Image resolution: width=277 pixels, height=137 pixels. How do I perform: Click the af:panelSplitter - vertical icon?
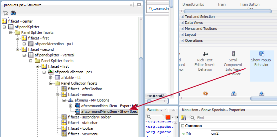pyautogui.click(x=31, y=55)
